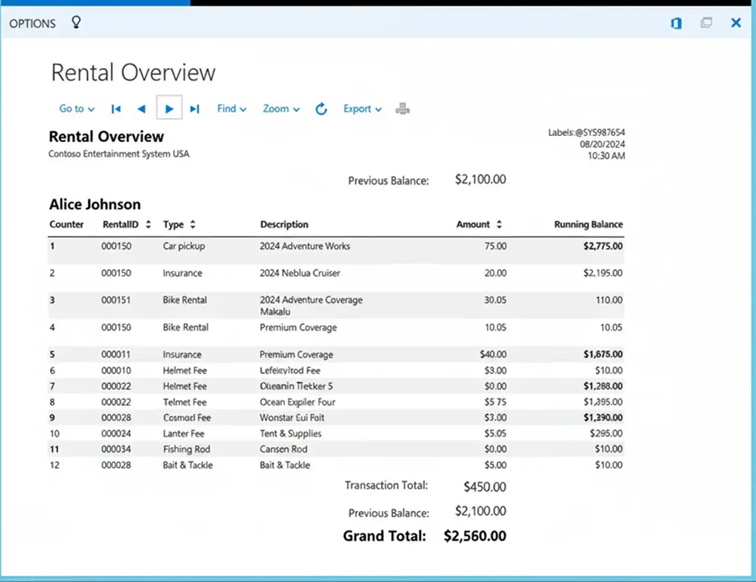756x582 pixels.
Task: Restore the window using the maximize button
Action: click(706, 23)
